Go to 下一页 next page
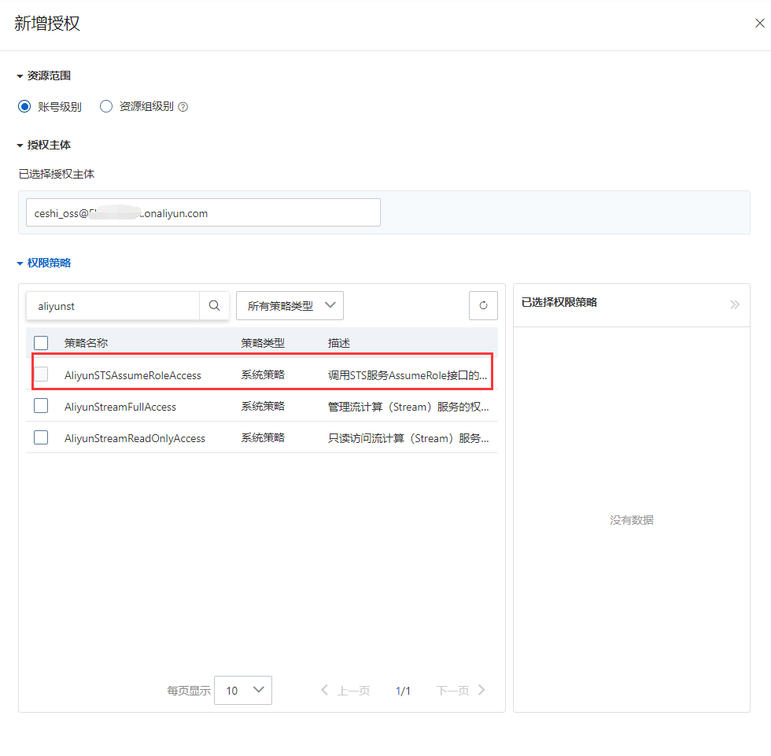The width and height of the screenshot is (771, 756). click(x=461, y=691)
